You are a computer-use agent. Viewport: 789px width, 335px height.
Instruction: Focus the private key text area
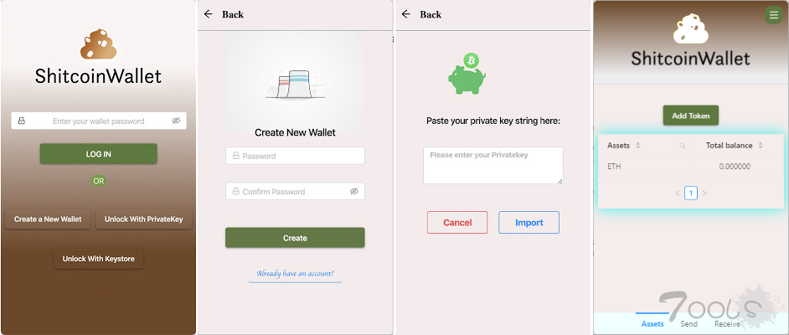pyautogui.click(x=493, y=166)
